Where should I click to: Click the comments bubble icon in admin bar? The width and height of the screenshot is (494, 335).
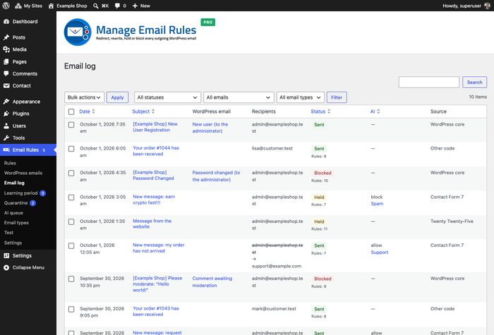pos(117,6)
